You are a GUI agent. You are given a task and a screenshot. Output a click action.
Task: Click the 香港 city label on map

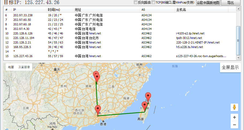103,124
